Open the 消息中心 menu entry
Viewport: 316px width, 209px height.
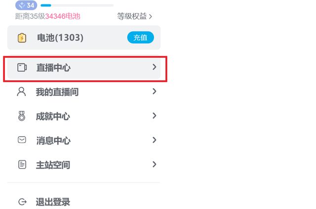(84, 140)
